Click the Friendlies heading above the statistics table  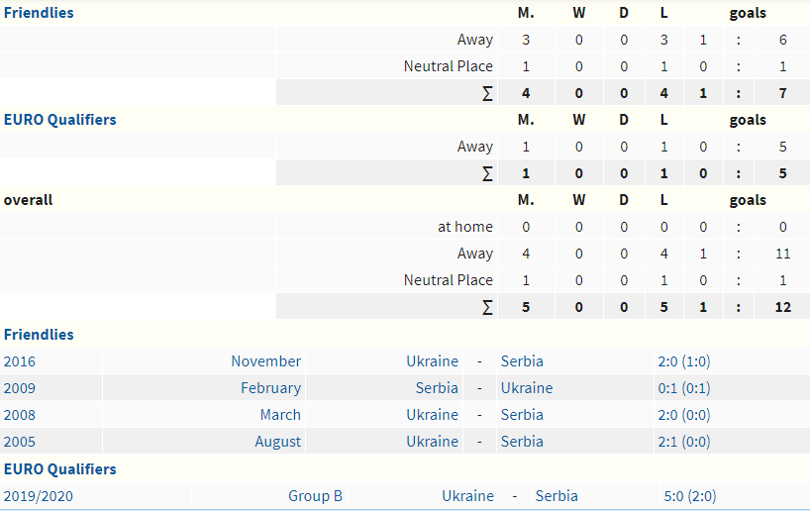coord(39,13)
